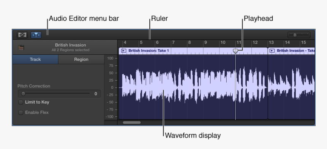
Task: Check the Enable Flex checkbox
Action: [x=21, y=112]
